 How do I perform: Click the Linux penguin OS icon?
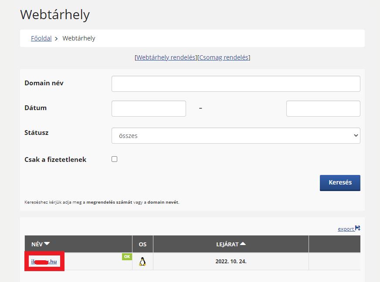142,262
